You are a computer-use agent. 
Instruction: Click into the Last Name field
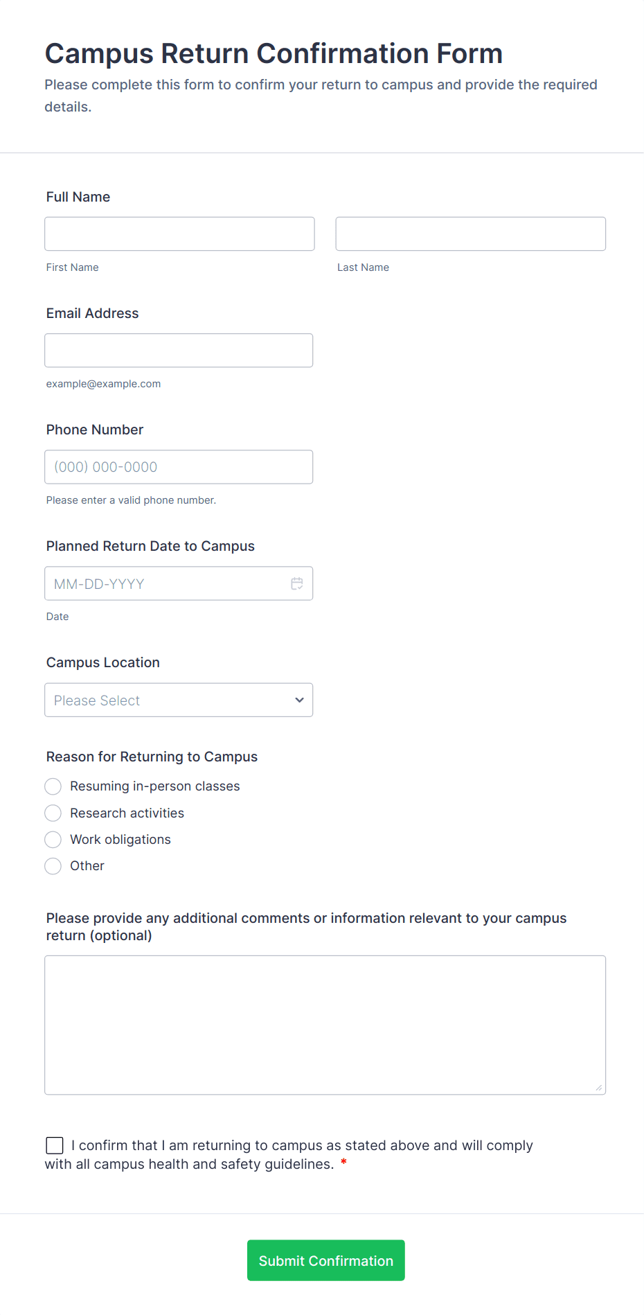[470, 234]
